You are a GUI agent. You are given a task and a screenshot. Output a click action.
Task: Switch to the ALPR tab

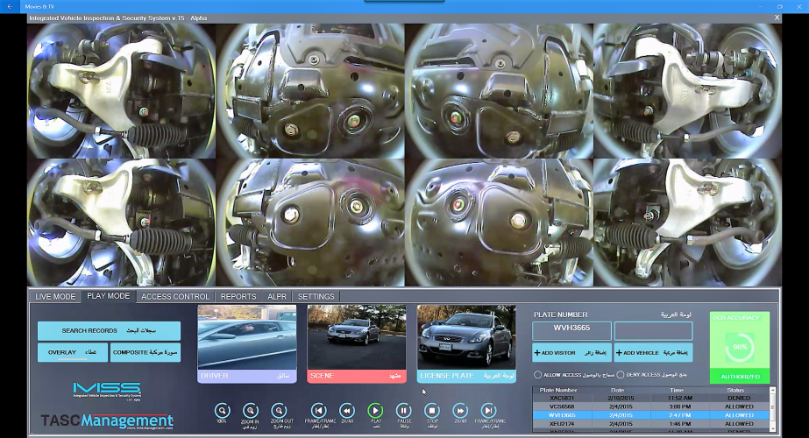point(277,297)
